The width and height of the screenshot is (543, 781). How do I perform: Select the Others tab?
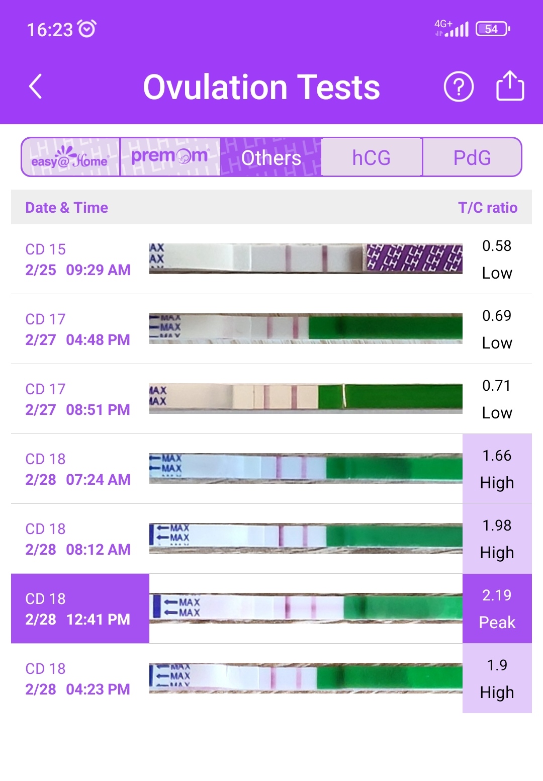coord(271,157)
